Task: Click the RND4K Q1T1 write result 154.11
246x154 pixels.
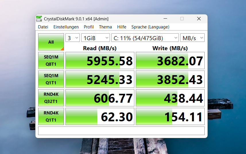Action: [170, 116]
